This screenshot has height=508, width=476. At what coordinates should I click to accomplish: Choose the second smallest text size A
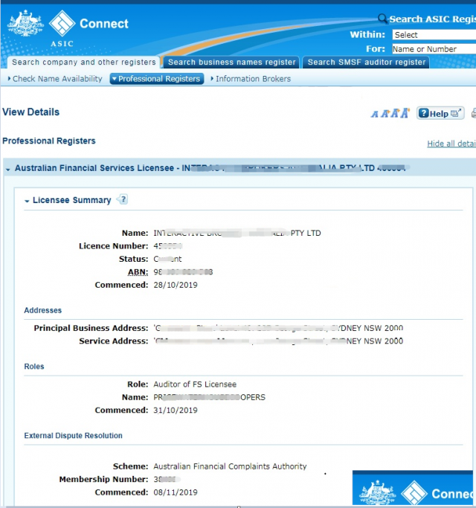pos(385,114)
